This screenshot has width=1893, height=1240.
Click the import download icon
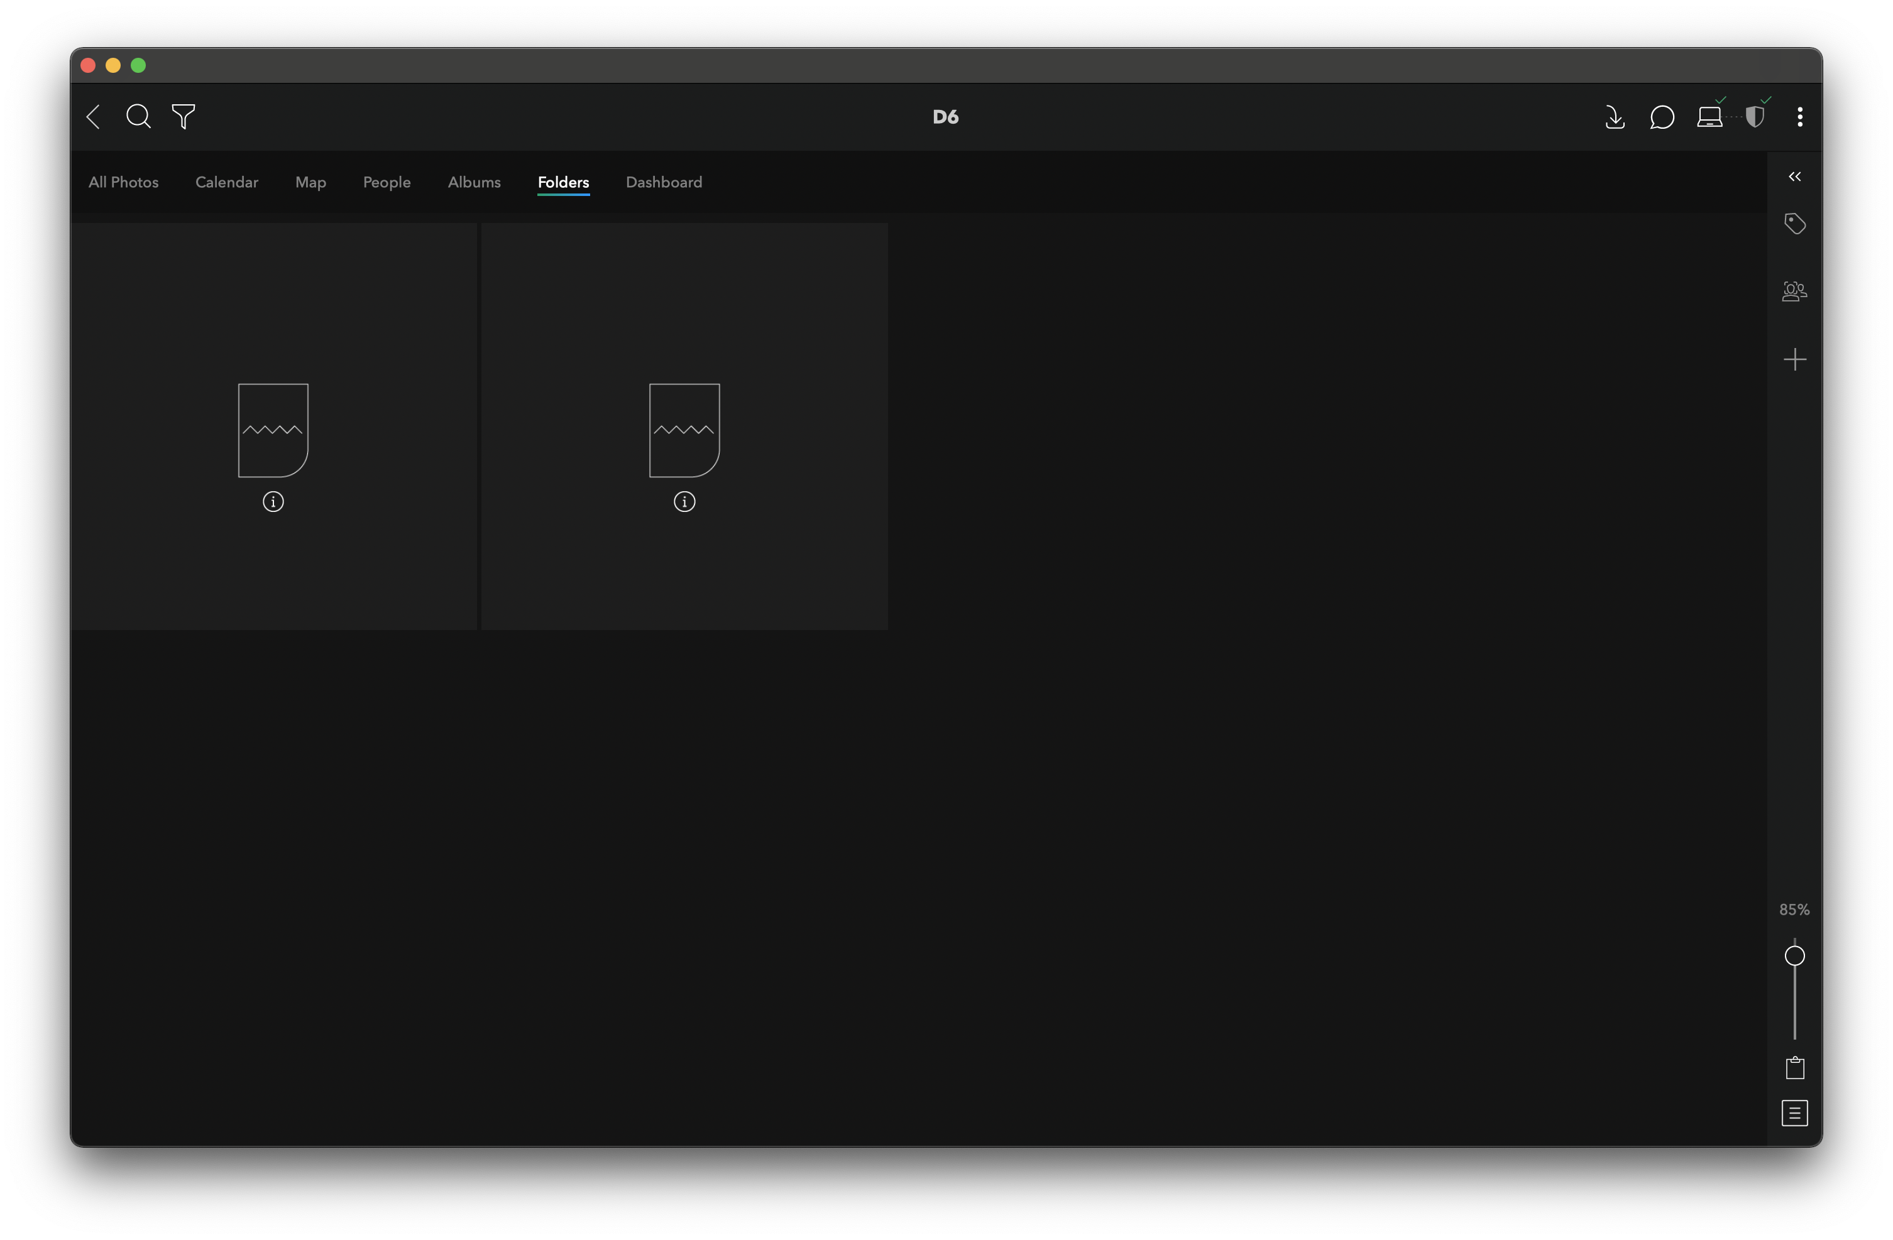coord(1615,117)
